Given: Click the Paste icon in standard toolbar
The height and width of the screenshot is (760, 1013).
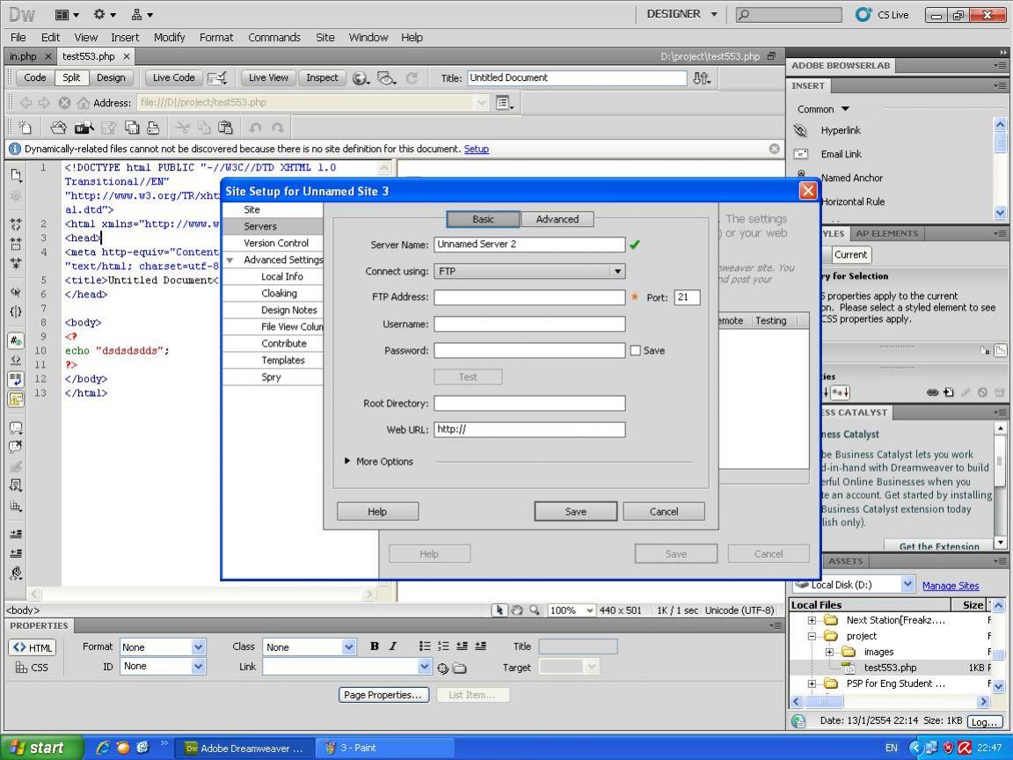Looking at the screenshot, I should [225, 128].
